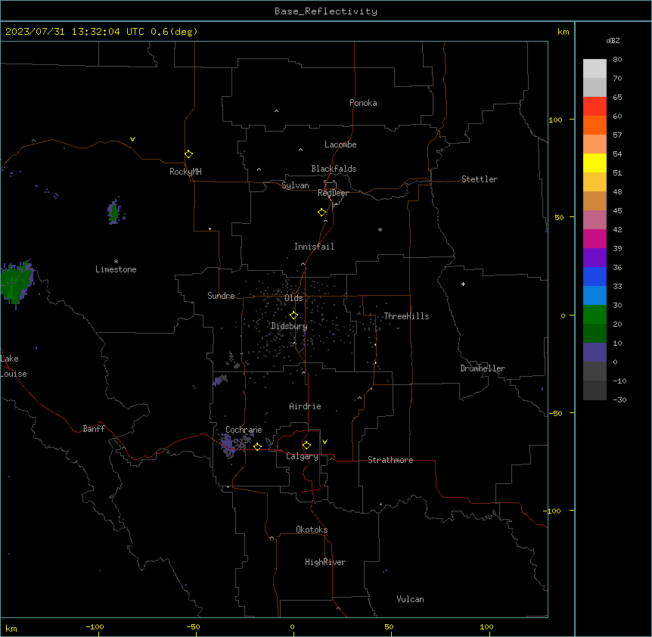652x637 pixels.
Task: Click the green 30 dBZ legend swatch
Action: (x=595, y=315)
